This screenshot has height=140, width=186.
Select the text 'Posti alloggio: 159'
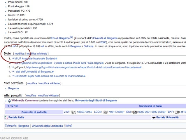pos(19,6)
